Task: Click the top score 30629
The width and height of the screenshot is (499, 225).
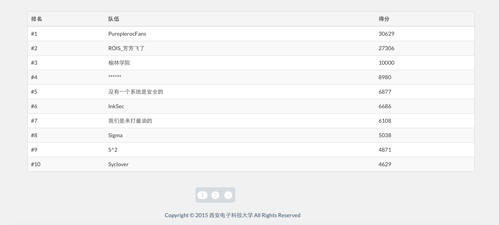Action: pyautogui.click(x=386, y=34)
